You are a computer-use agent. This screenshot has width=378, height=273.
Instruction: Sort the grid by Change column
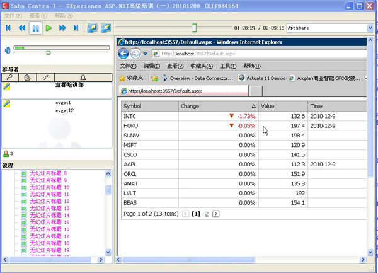[217, 107]
